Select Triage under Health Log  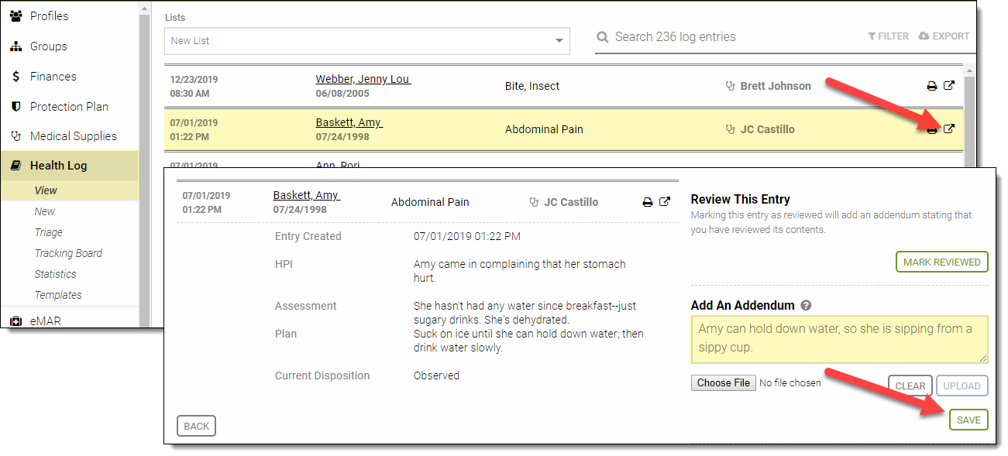[48, 232]
